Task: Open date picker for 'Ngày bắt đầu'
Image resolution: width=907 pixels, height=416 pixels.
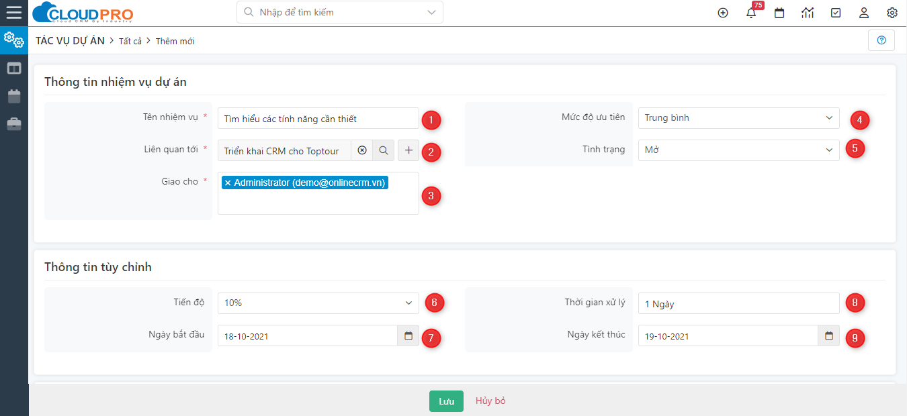Action: pyautogui.click(x=408, y=335)
